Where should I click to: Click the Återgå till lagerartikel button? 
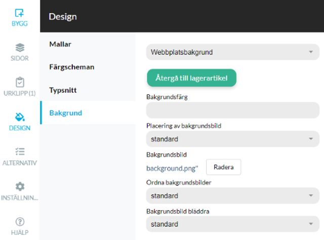pos(191,78)
